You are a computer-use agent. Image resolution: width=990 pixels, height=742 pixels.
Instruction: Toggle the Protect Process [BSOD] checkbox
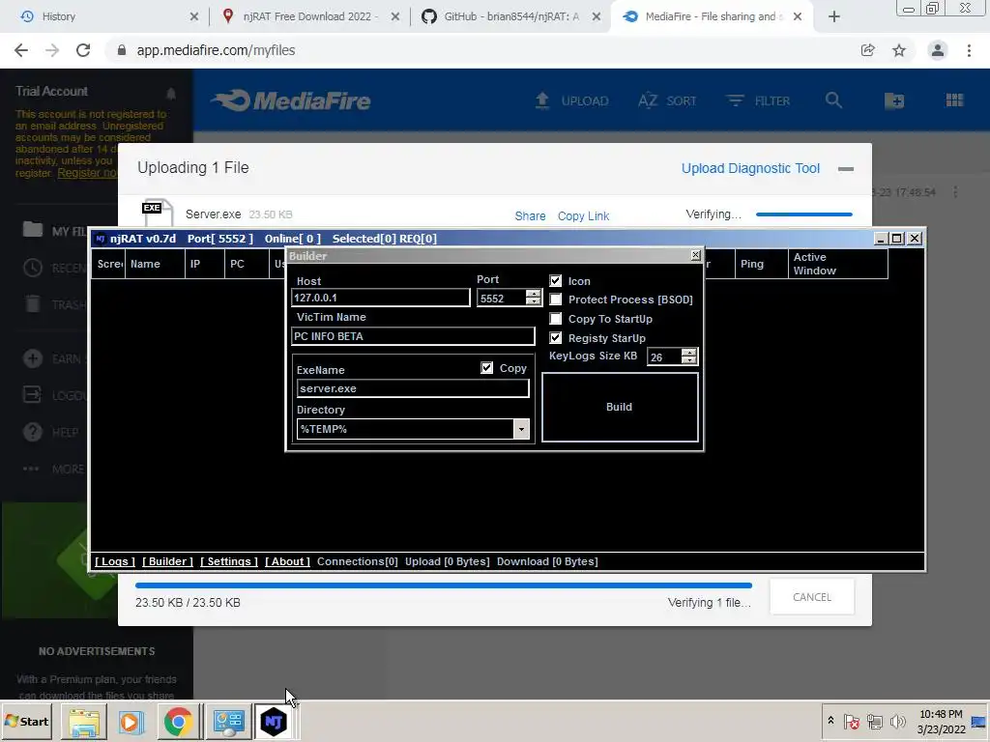pyautogui.click(x=556, y=300)
